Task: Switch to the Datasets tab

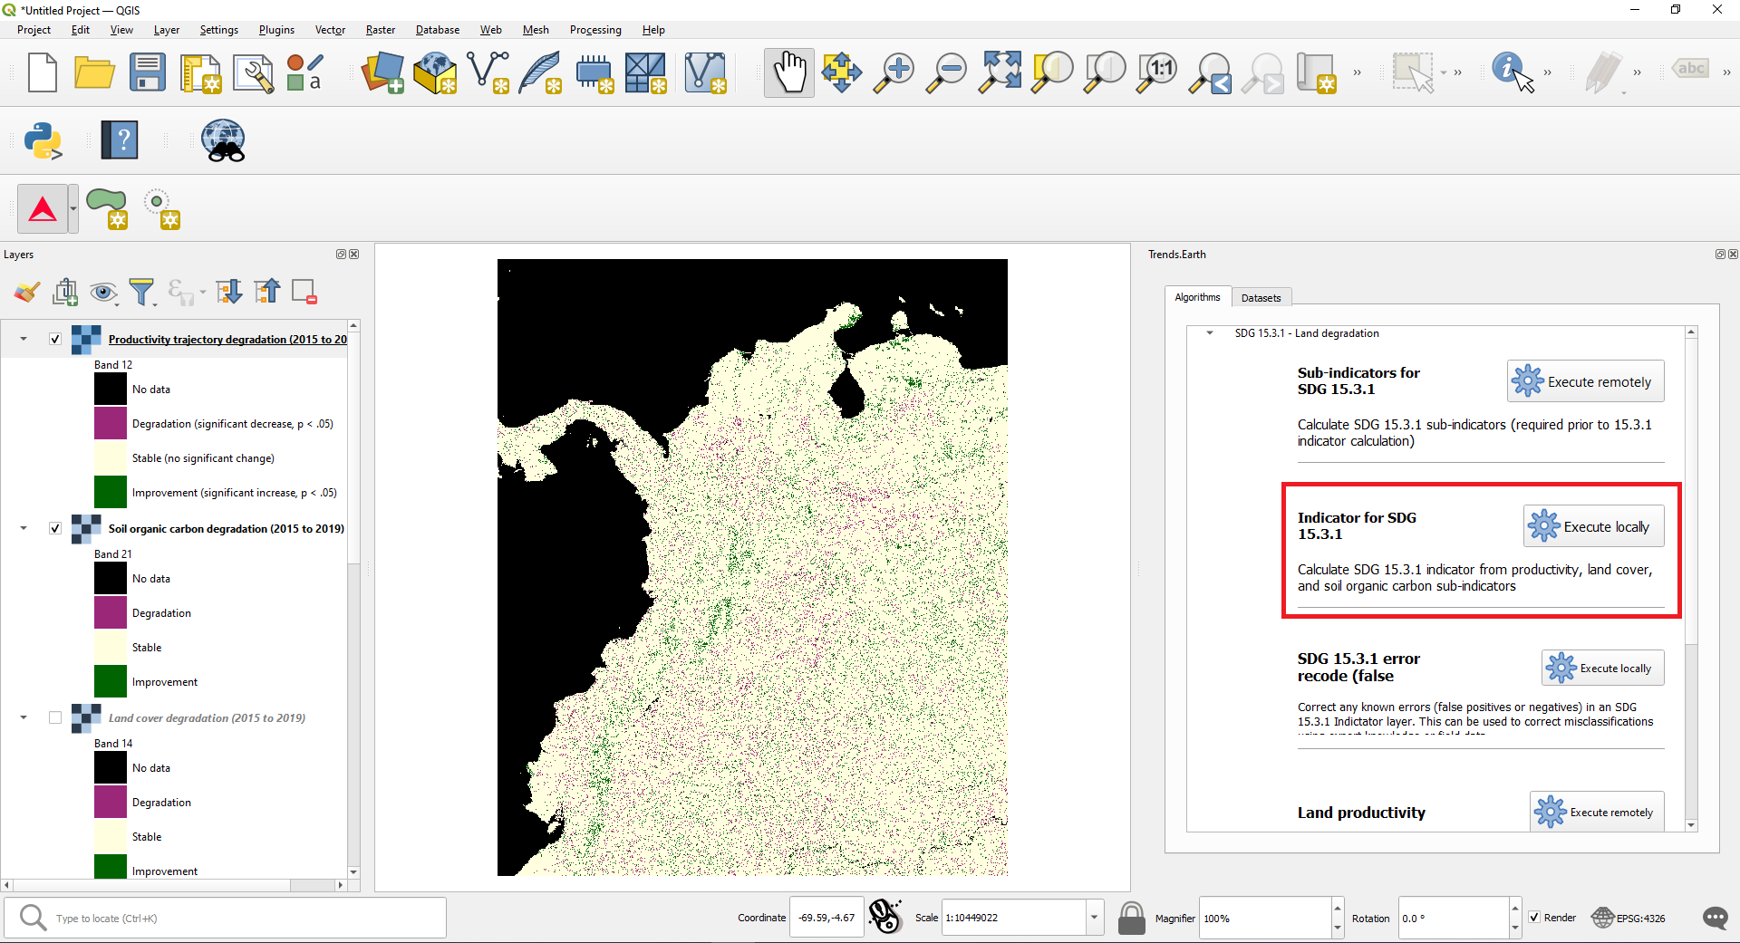Action: pos(1261,298)
